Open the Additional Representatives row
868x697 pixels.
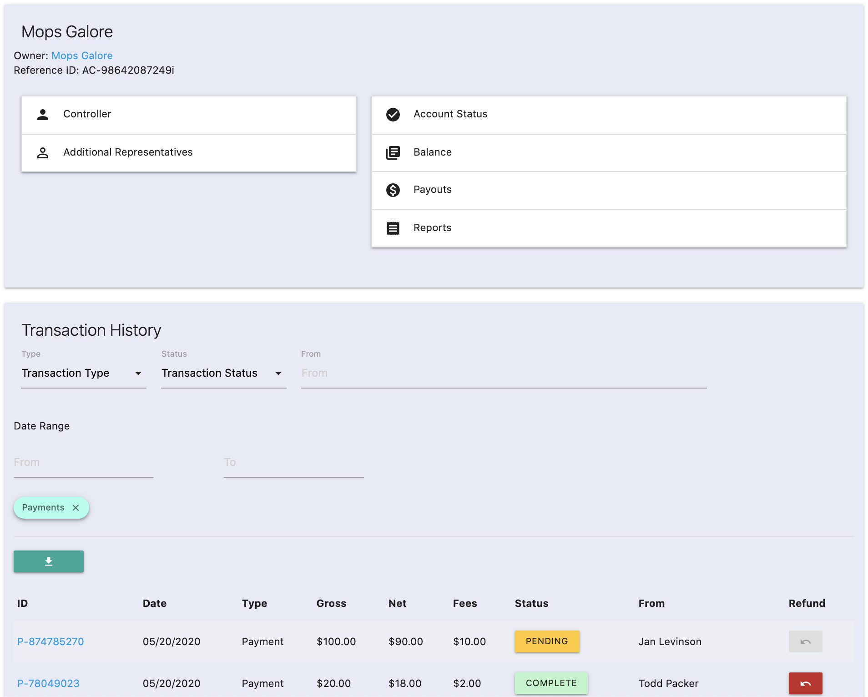click(x=189, y=153)
